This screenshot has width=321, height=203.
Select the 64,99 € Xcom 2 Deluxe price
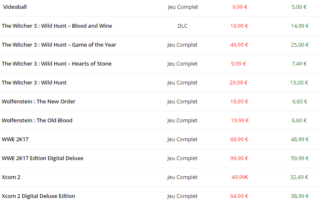coord(239,196)
